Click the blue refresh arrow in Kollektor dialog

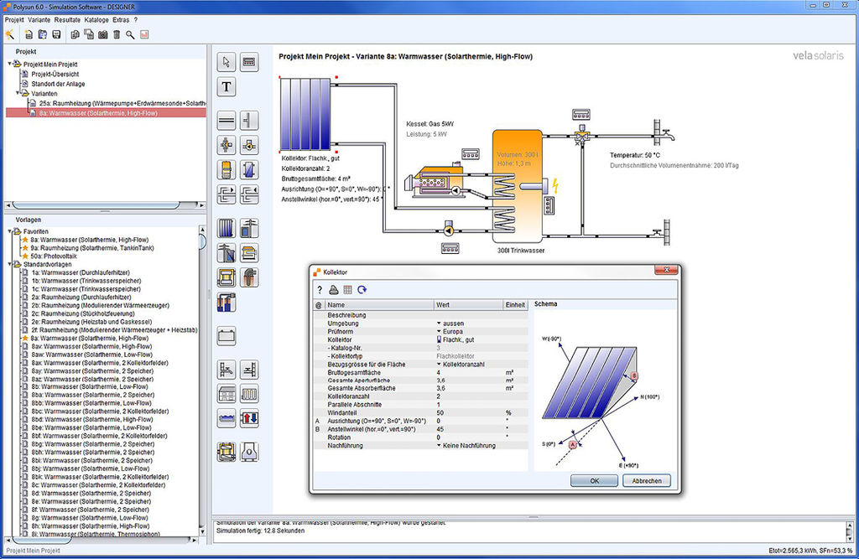[x=362, y=290]
